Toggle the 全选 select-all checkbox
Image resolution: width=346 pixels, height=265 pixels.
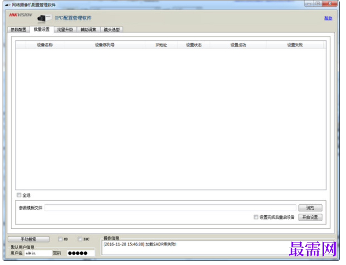point(19,195)
